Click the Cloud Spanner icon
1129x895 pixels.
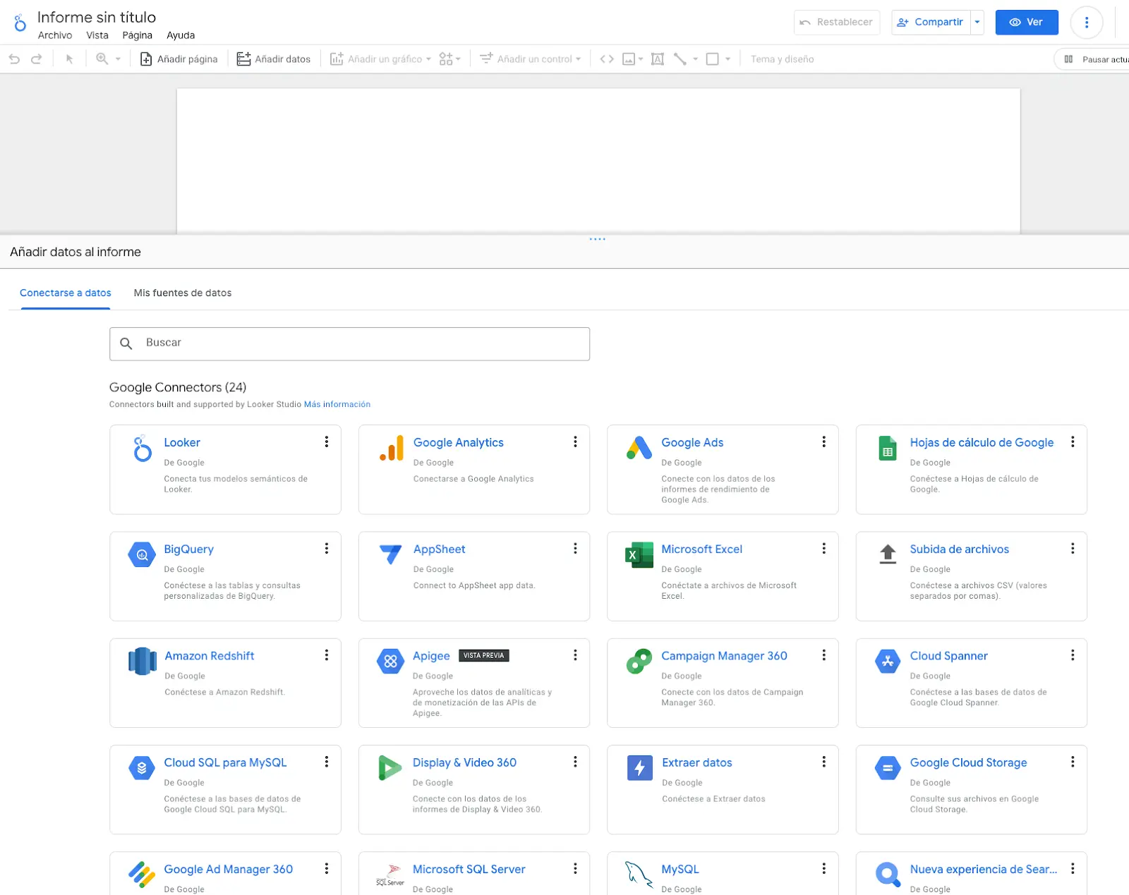pyautogui.click(x=888, y=662)
